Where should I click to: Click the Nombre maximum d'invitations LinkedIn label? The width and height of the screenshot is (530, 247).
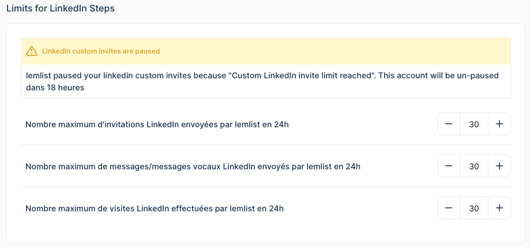[157, 124]
